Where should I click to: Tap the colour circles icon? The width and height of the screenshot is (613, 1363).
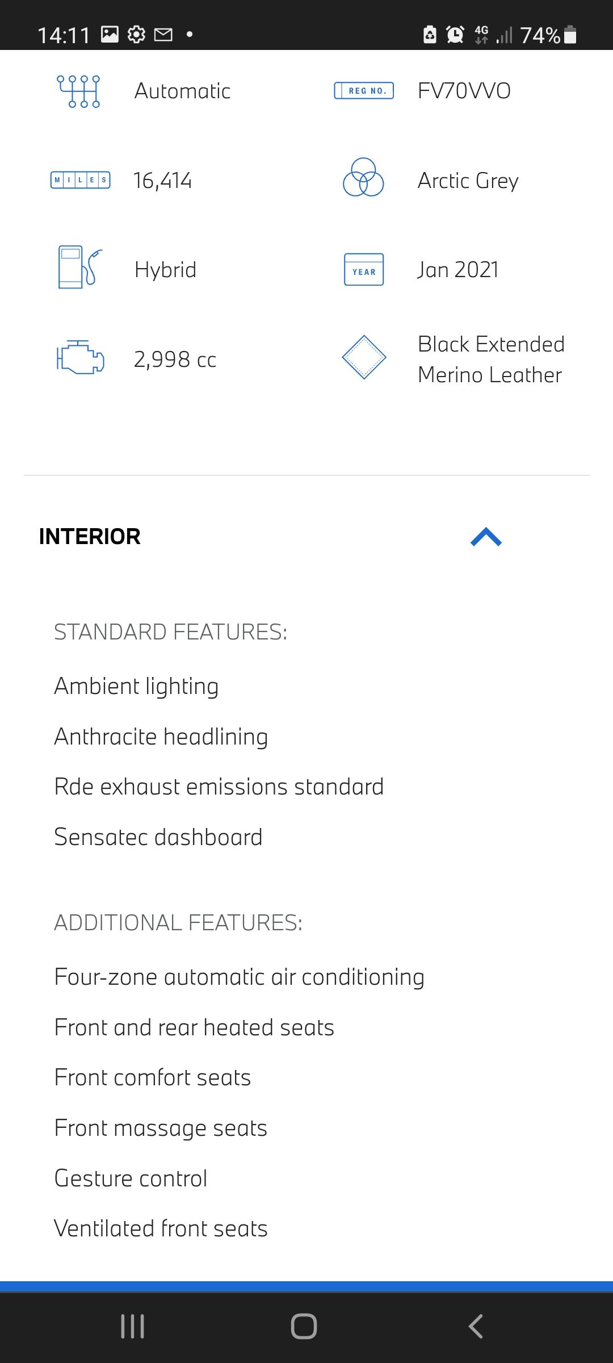[363, 178]
